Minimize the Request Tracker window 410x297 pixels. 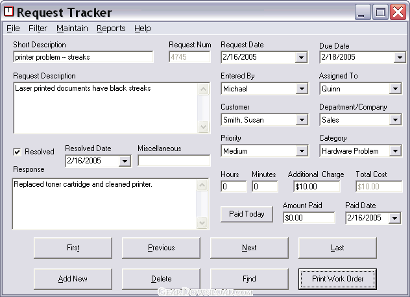[x=363, y=12]
